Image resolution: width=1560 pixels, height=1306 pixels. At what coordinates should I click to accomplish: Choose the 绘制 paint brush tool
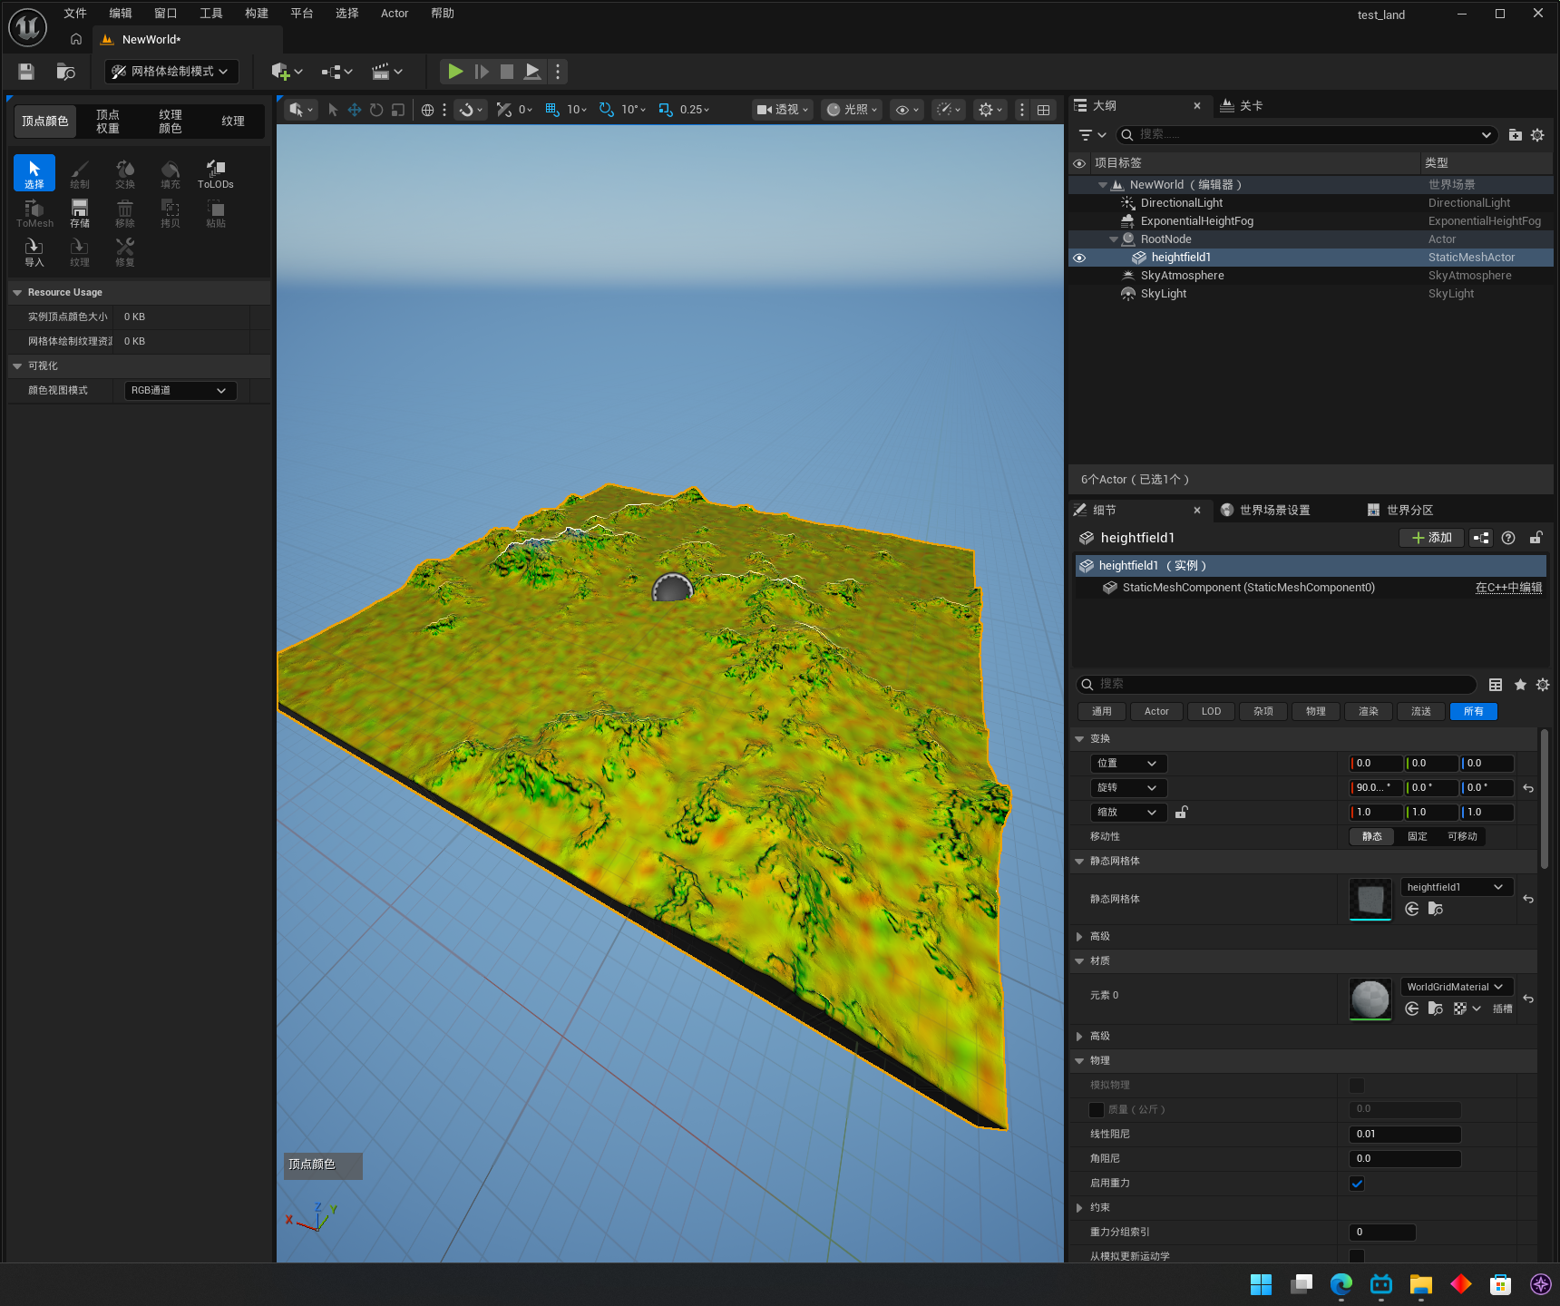coord(80,173)
